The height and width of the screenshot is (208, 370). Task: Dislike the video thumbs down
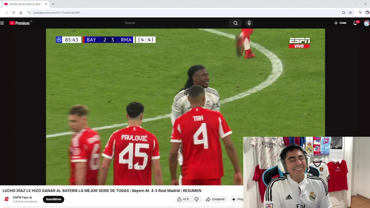pos(197,199)
